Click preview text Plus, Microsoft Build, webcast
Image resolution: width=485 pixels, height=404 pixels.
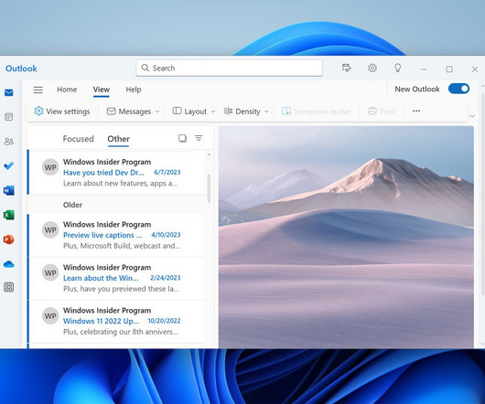tap(122, 246)
